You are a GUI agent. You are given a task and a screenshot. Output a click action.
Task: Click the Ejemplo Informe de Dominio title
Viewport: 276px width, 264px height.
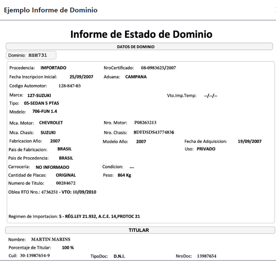[x=51, y=10]
